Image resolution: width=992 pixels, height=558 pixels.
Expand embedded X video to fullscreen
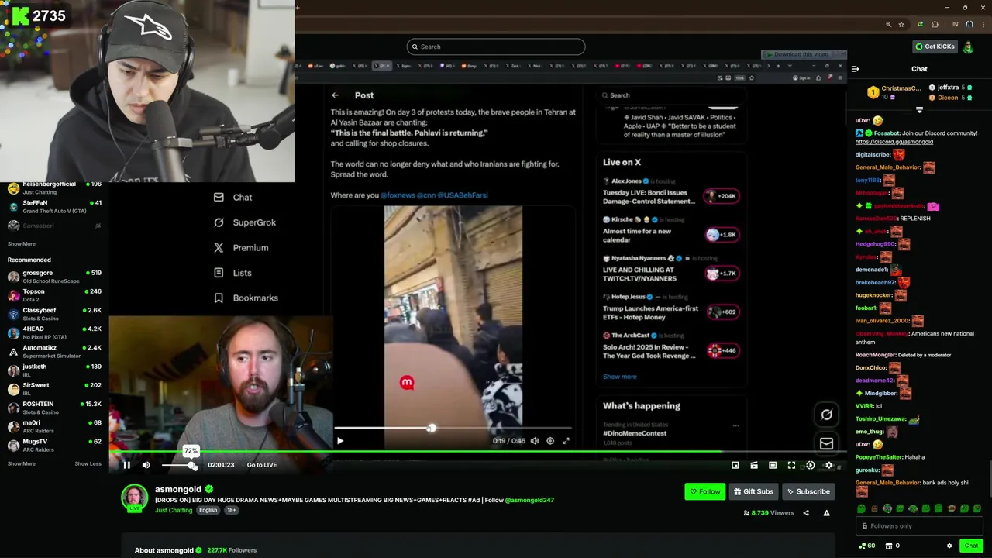(x=566, y=441)
